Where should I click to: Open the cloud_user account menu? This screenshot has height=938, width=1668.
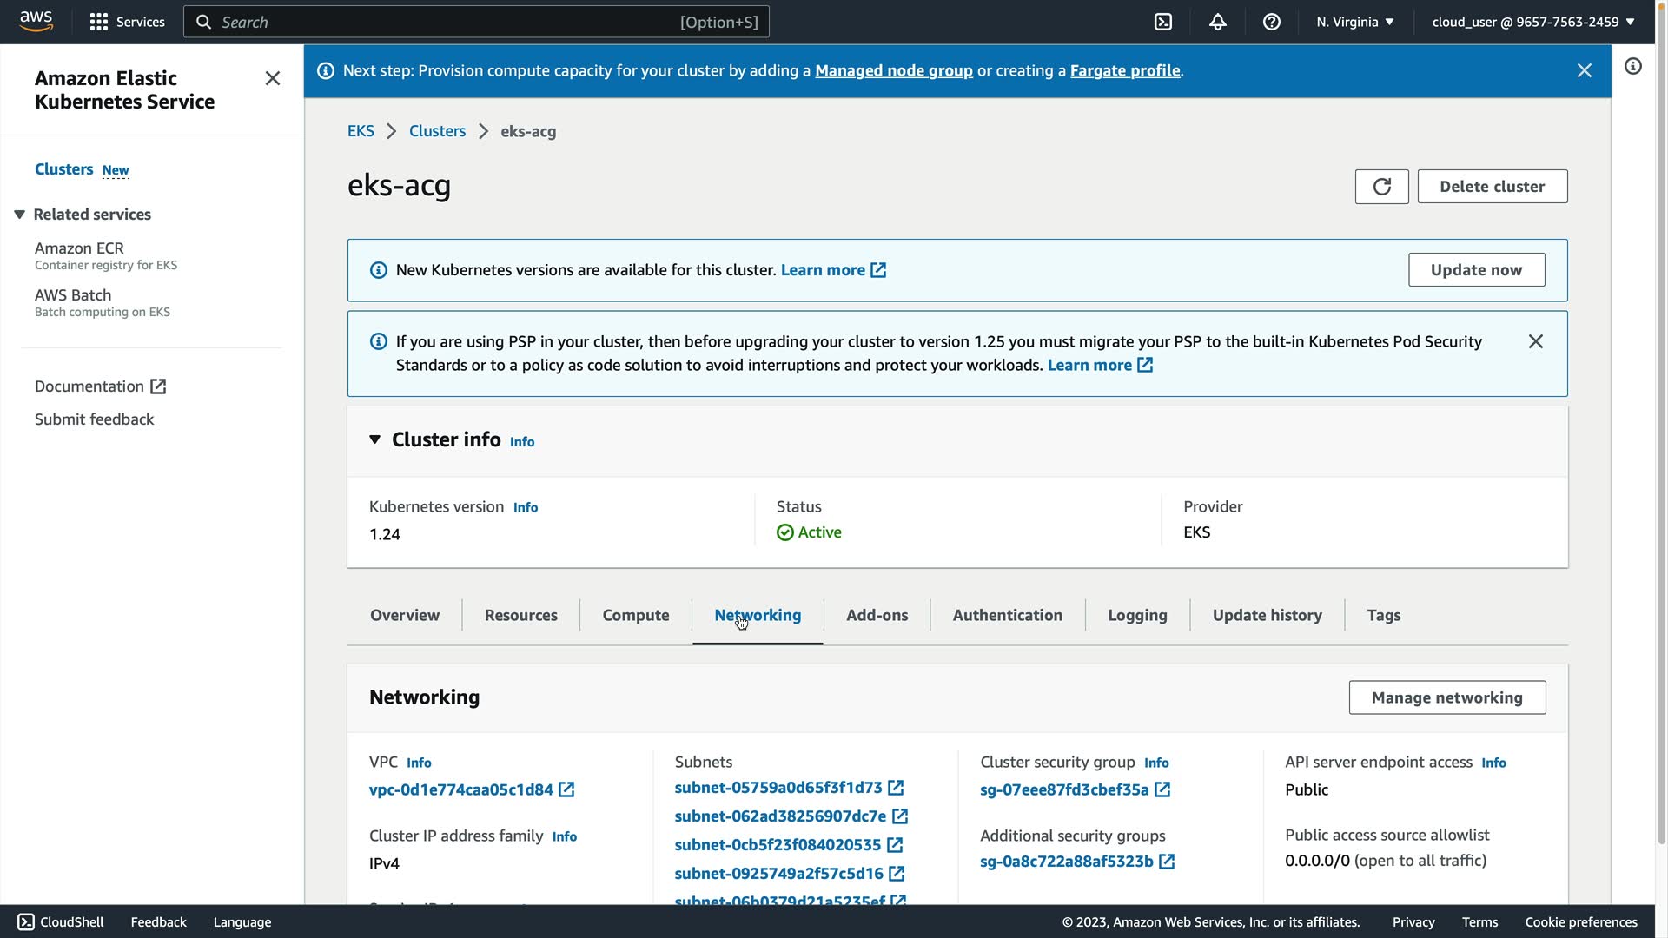click(1532, 22)
